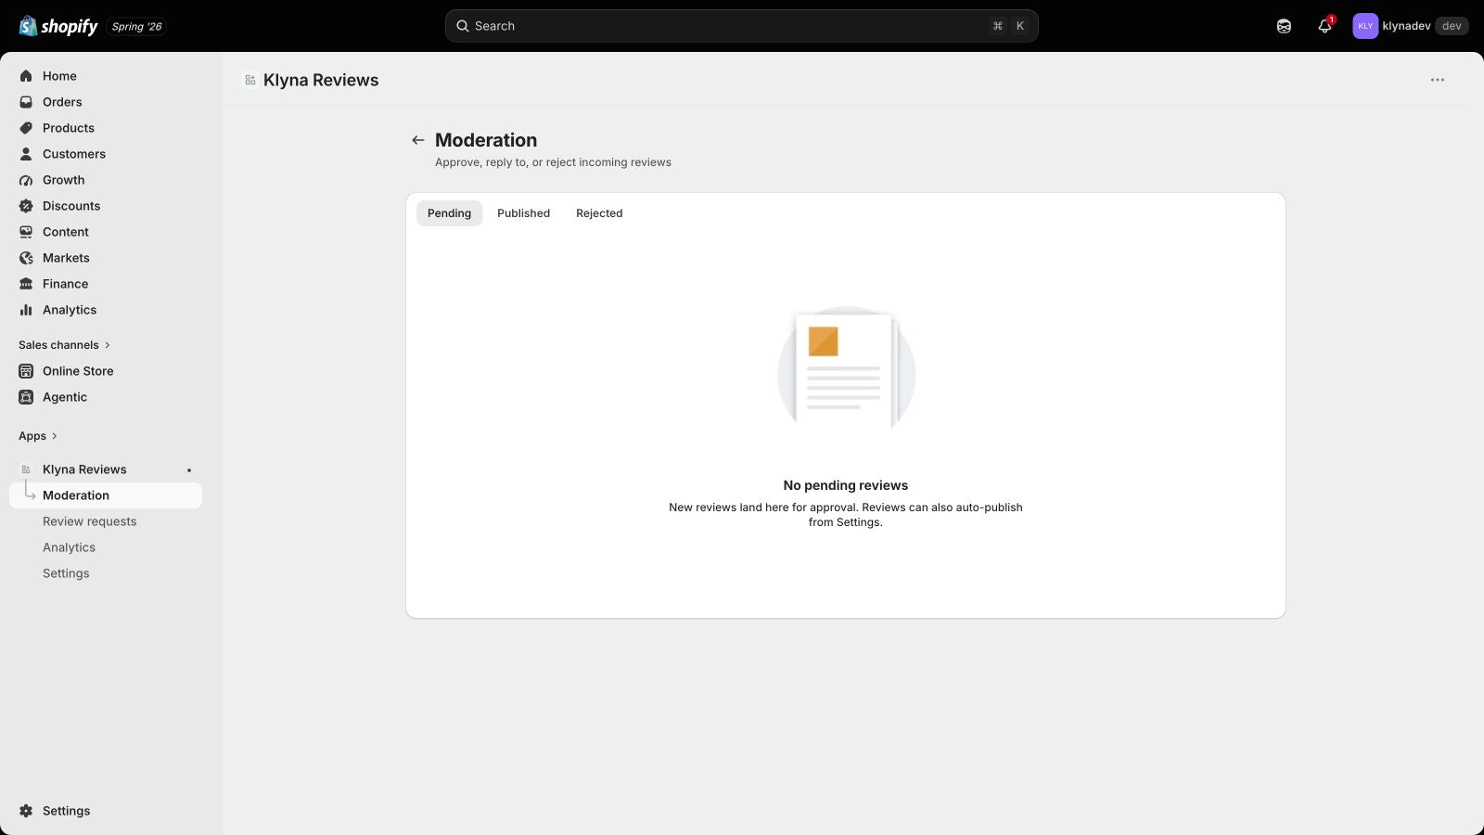The width and height of the screenshot is (1484, 835).
Task: Go to Markets in the sidebar
Action: [x=66, y=258]
